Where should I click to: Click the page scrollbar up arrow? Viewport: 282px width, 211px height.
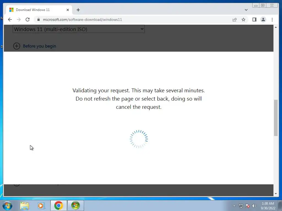pyautogui.click(x=276, y=27)
